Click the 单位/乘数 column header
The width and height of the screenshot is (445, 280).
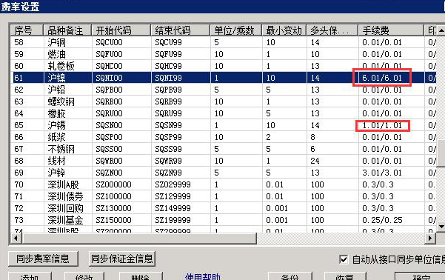click(x=236, y=30)
